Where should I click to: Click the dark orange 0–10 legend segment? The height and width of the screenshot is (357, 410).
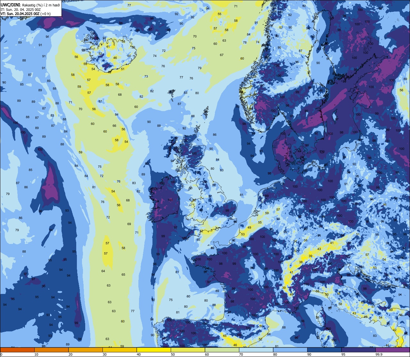(x=17, y=350)
